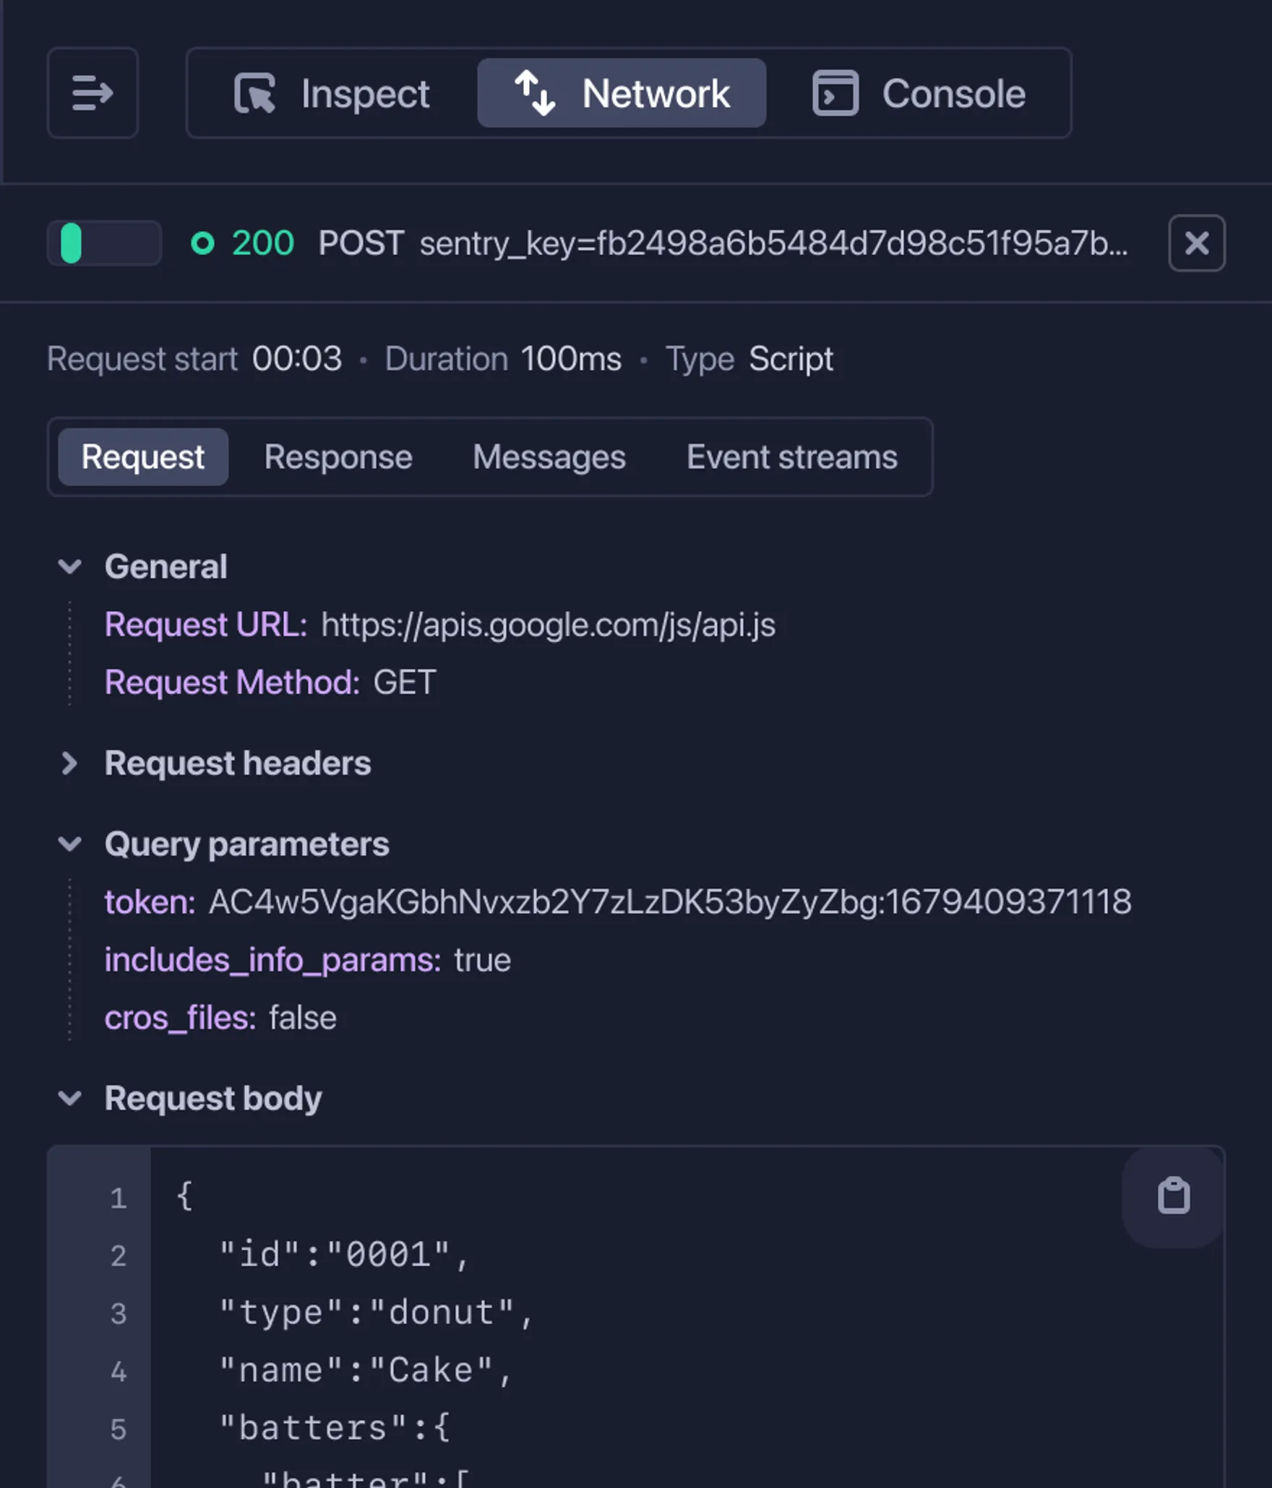Screen dimensions: 1272x1488
Task: Click line 3 of request body
Action: click(376, 1312)
